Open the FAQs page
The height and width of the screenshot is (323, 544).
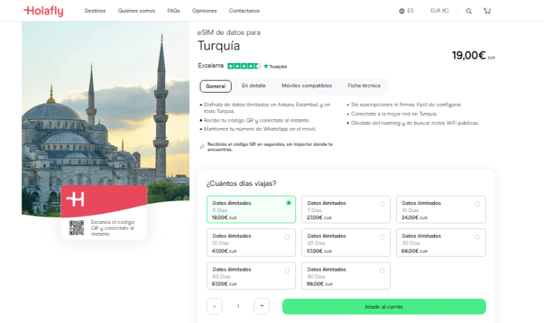[x=174, y=11]
